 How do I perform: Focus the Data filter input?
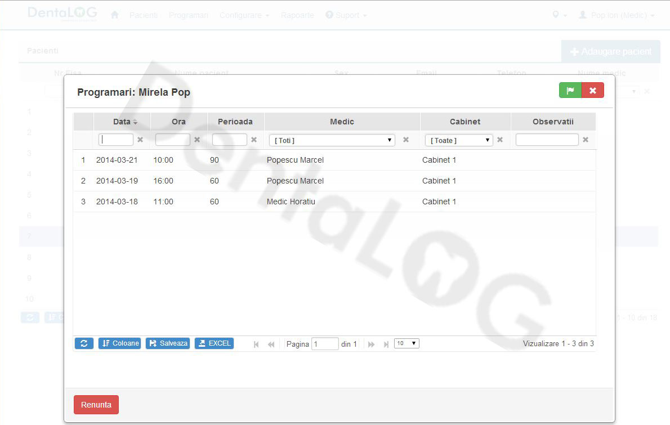pyautogui.click(x=116, y=140)
